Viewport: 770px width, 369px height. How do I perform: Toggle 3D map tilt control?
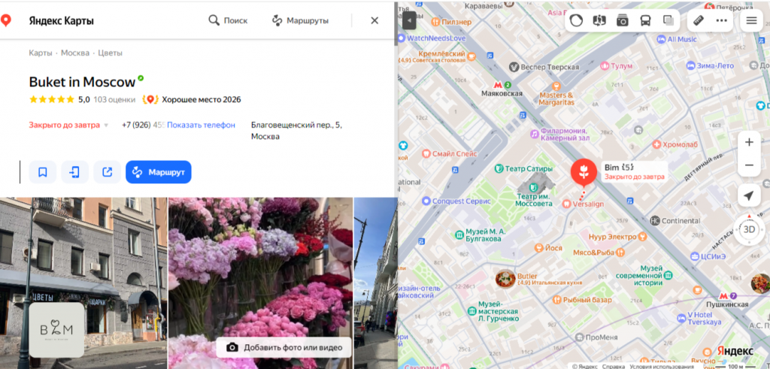[x=749, y=228]
